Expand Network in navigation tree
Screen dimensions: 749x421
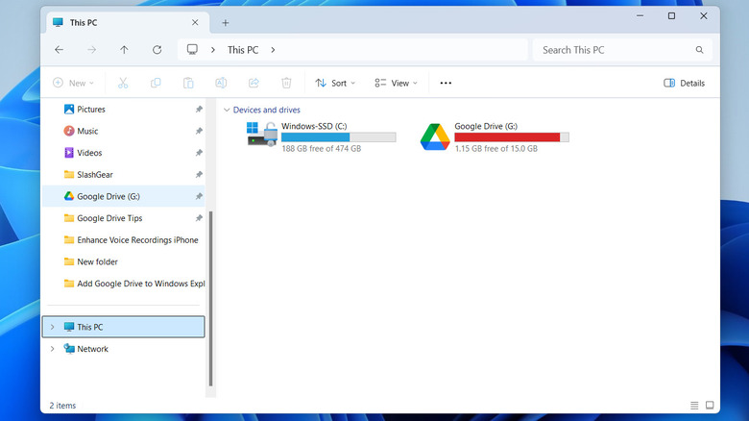click(x=53, y=349)
